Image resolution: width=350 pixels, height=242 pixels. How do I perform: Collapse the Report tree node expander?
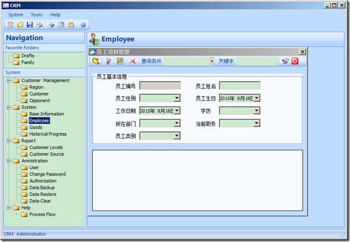(x=9, y=141)
